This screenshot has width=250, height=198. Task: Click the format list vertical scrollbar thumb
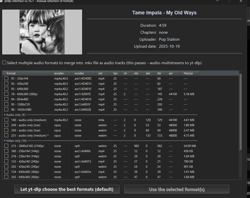tap(240, 112)
